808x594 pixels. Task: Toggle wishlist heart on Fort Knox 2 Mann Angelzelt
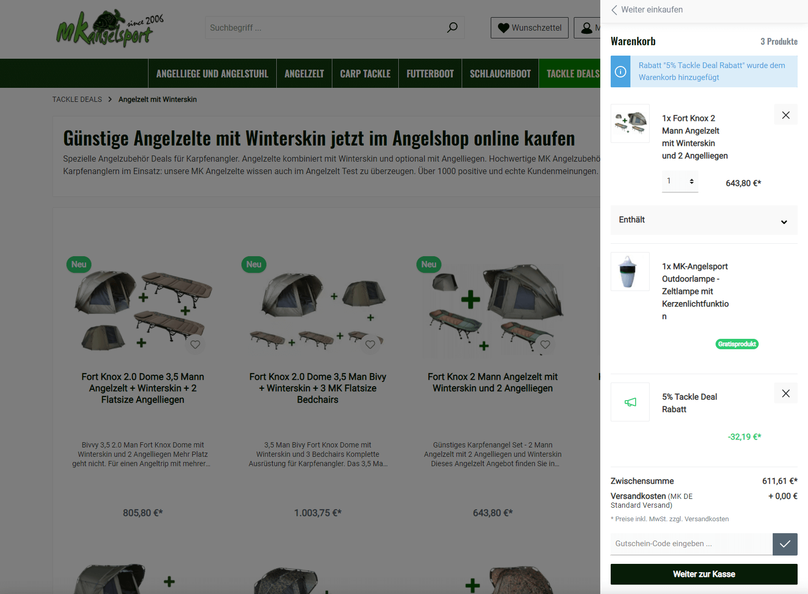(x=545, y=345)
